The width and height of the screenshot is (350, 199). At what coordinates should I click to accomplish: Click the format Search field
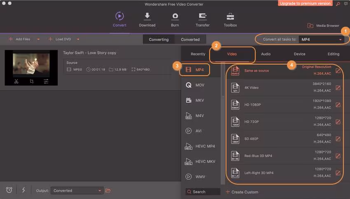203,192
